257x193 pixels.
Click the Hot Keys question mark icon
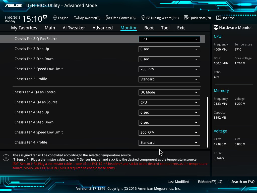click(218, 18)
